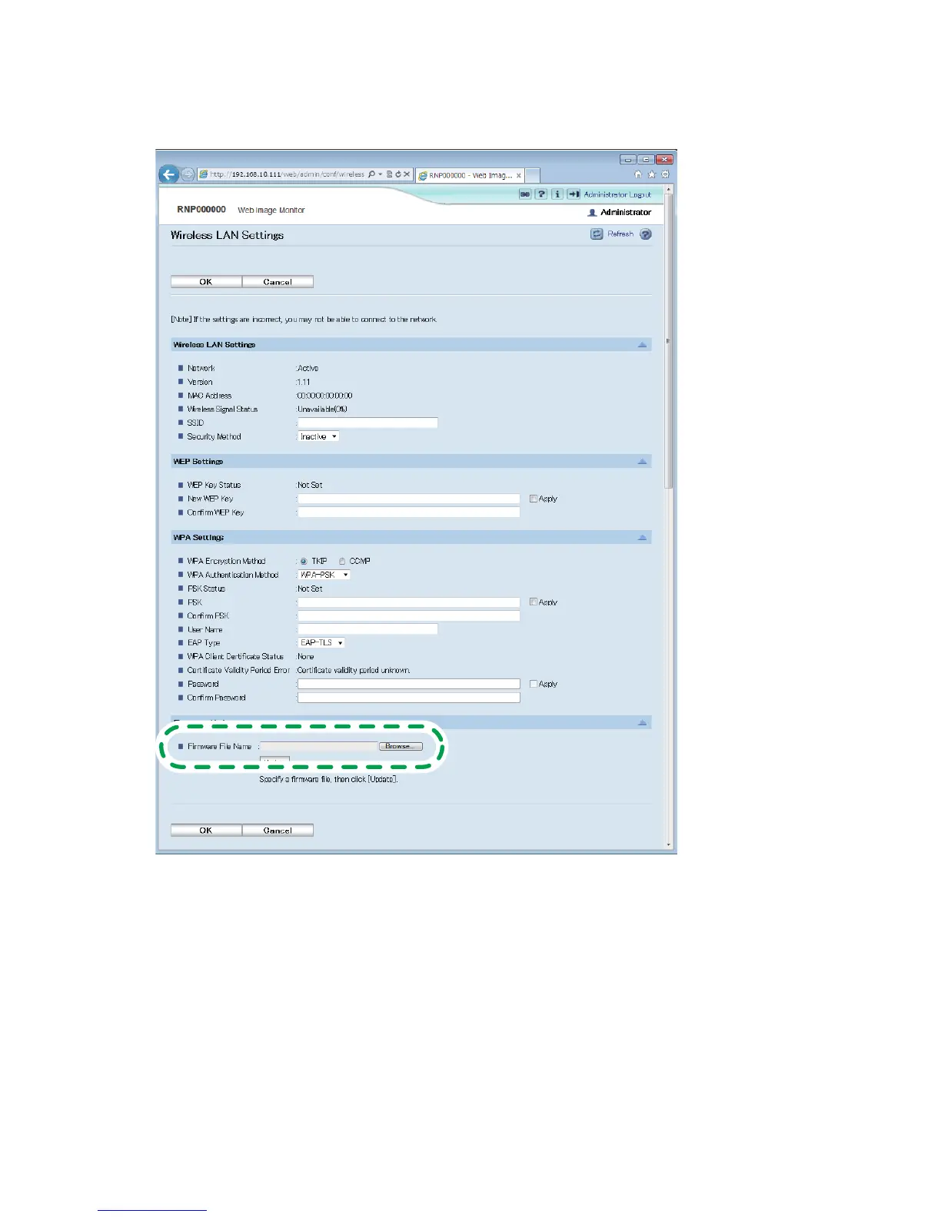941x1217 pixels.
Task: Click the Confirm Password field
Action: [409, 698]
